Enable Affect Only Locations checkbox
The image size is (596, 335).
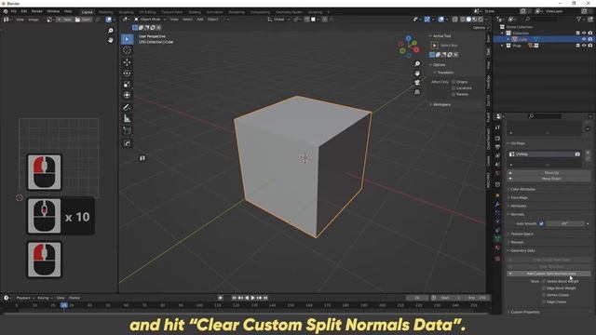pos(454,88)
